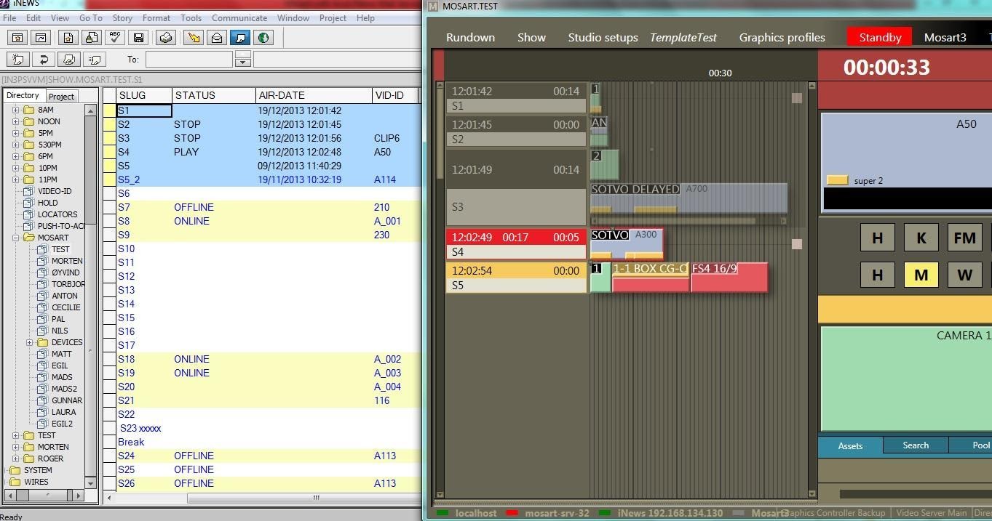Toggle the FM key button in Mosart
Viewport: 992px width, 521px height.
point(964,238)
